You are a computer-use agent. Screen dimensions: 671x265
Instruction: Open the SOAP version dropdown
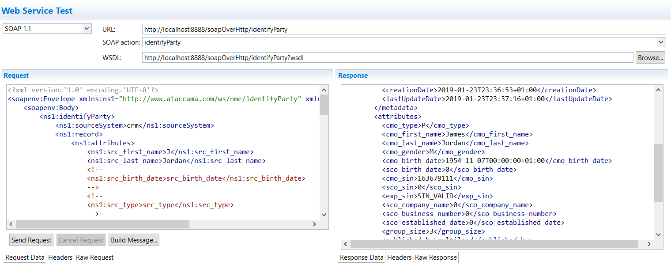(87, 28)
